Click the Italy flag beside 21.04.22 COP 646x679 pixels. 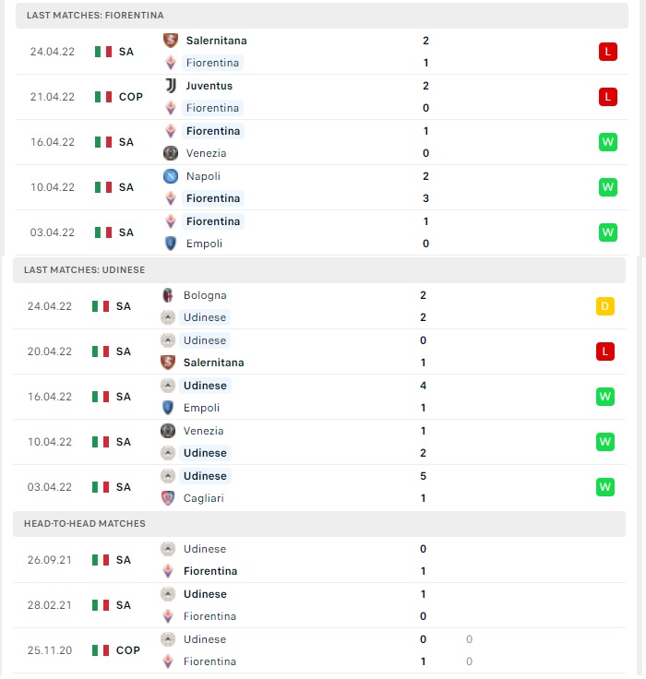click(x=103, y=97)
